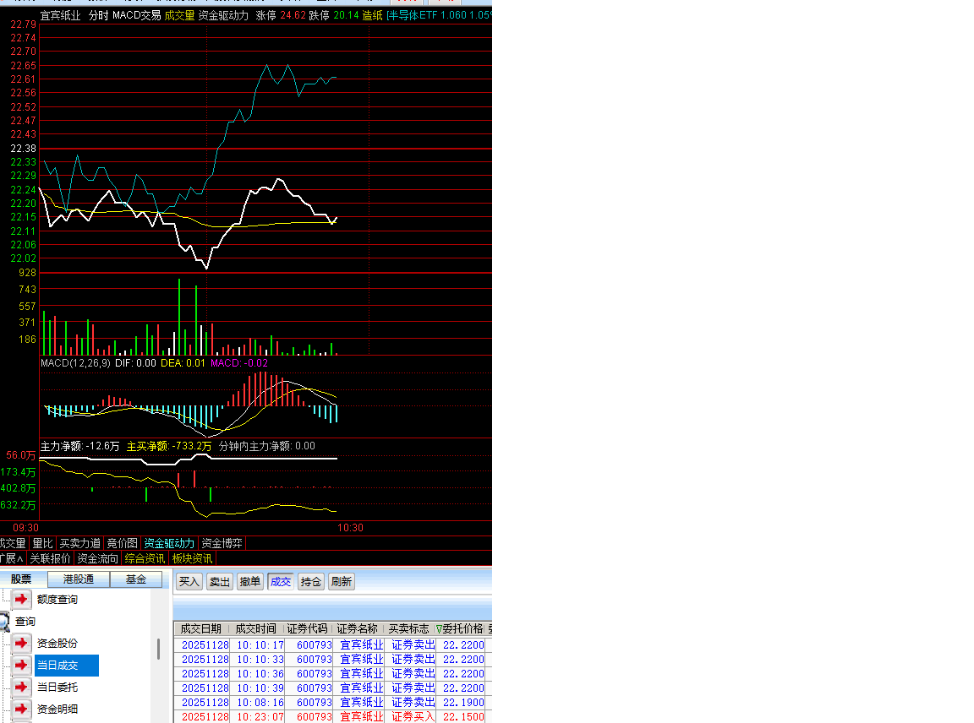Click the 半导体ETF label in chart header

(413, 15)
